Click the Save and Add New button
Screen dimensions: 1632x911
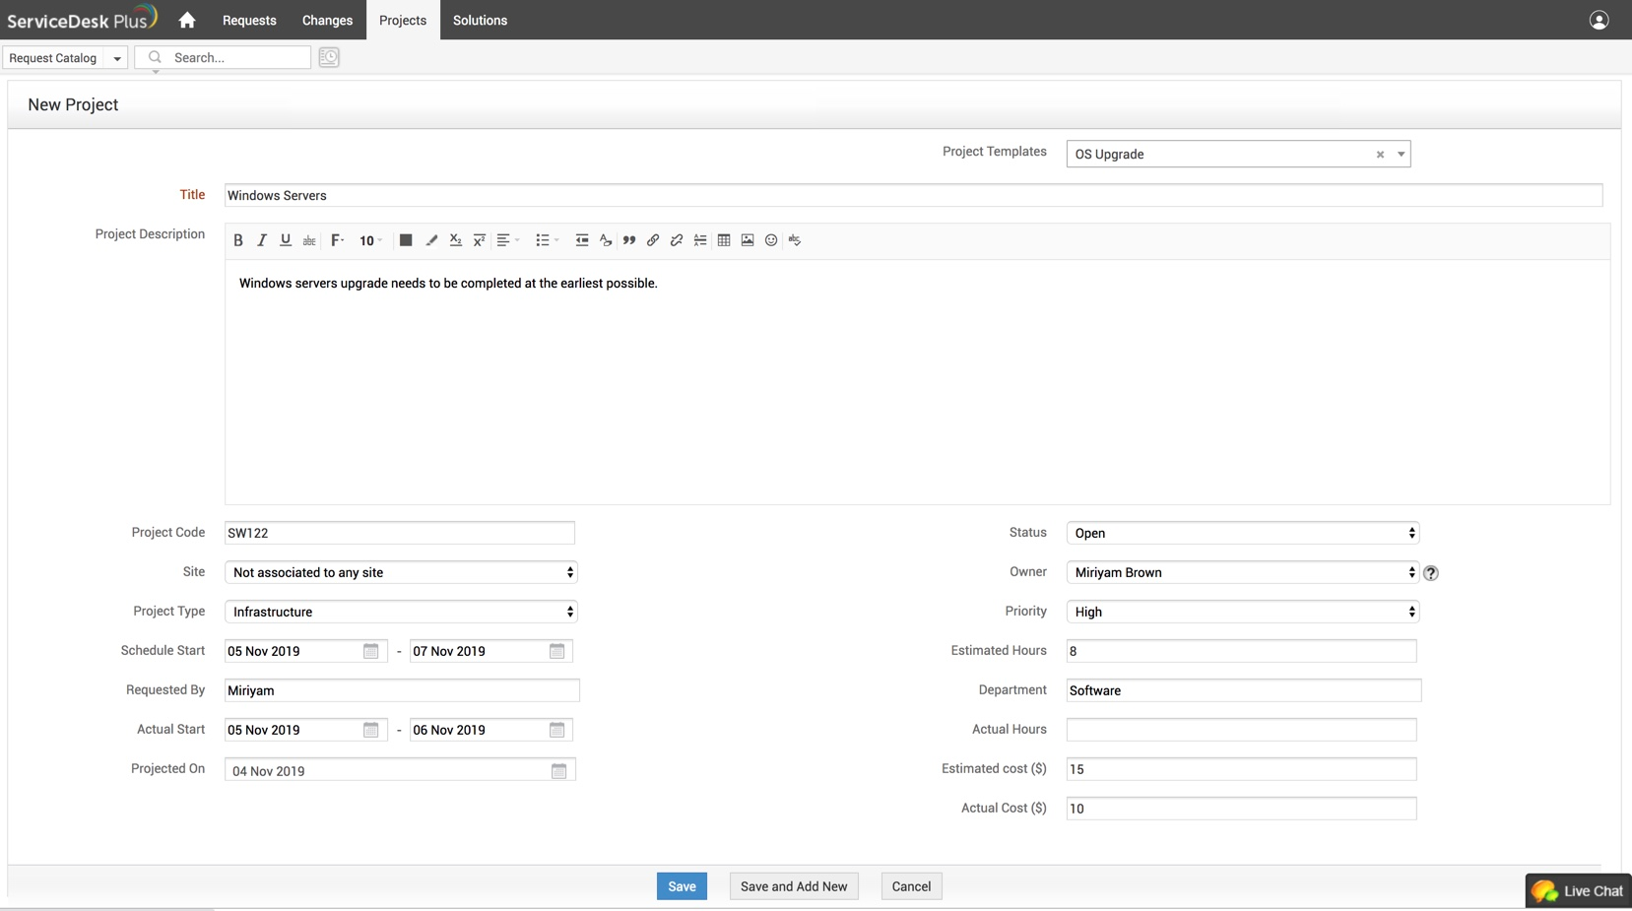794,886
